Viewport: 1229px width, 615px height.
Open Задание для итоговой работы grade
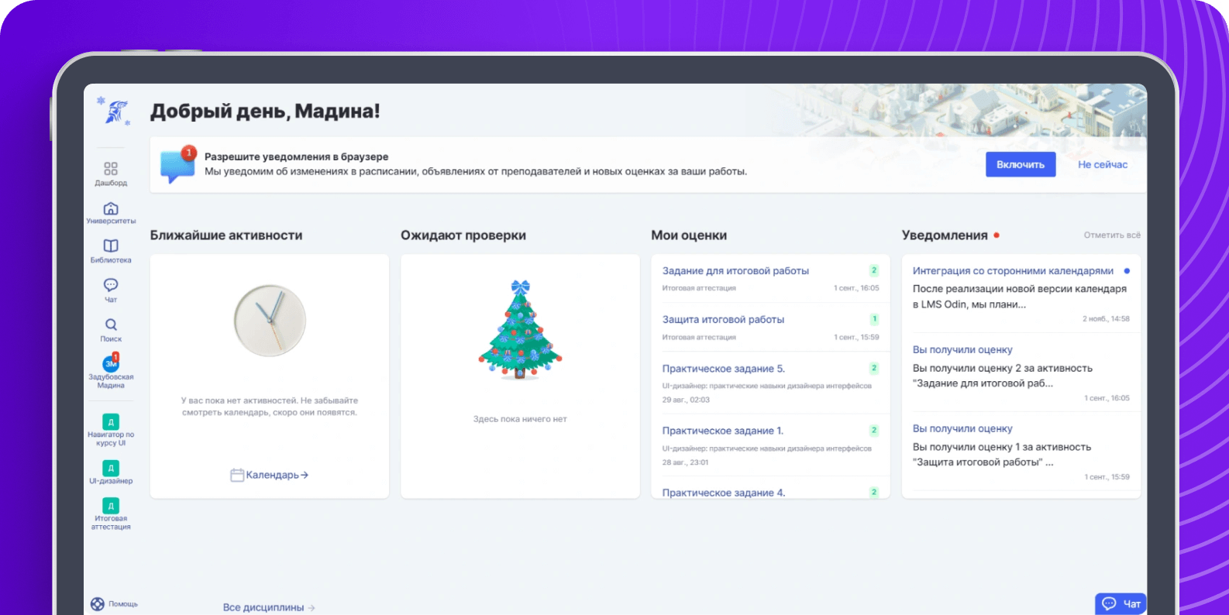click(x=735, y=270)
